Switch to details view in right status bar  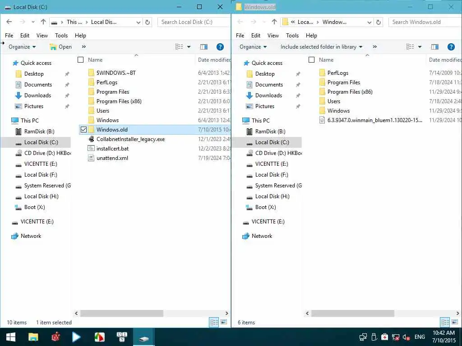pos(445,322)
